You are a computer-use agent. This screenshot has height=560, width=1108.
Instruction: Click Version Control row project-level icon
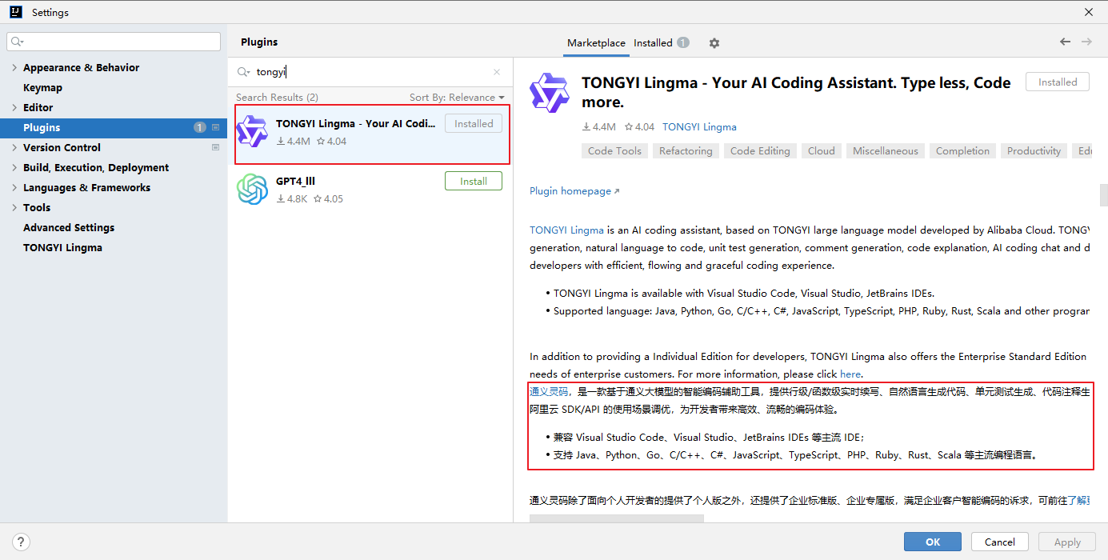tap(215, 147)
